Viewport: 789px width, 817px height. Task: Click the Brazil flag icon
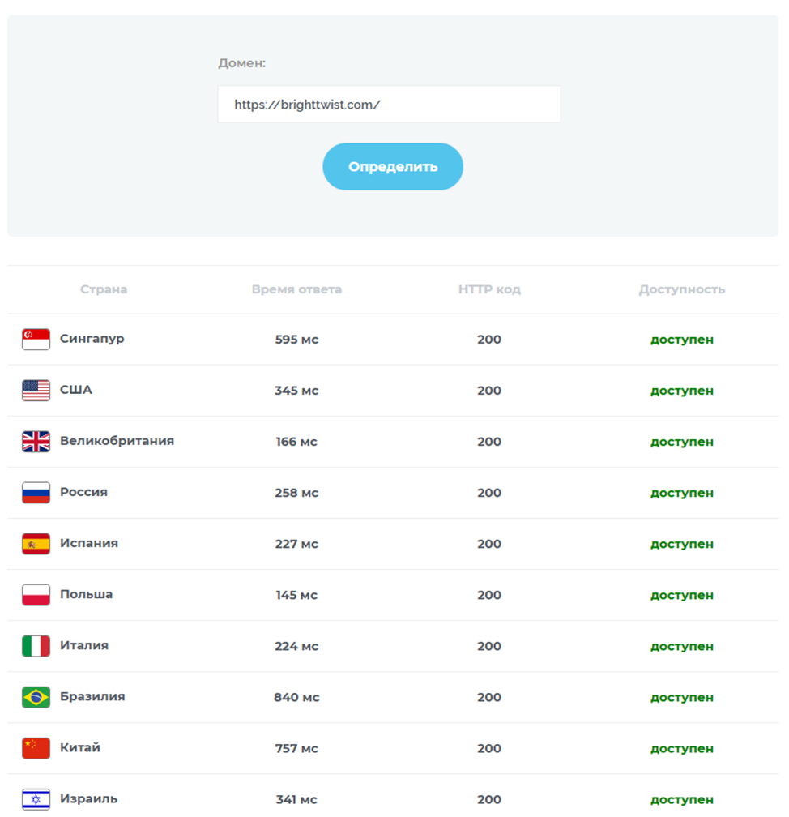click(36, 697)
